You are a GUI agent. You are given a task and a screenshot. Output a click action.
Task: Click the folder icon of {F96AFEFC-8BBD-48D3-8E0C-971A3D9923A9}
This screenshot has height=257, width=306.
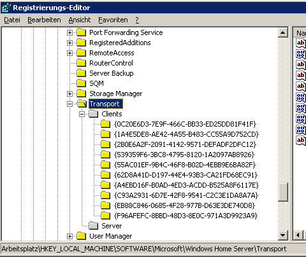106,216
